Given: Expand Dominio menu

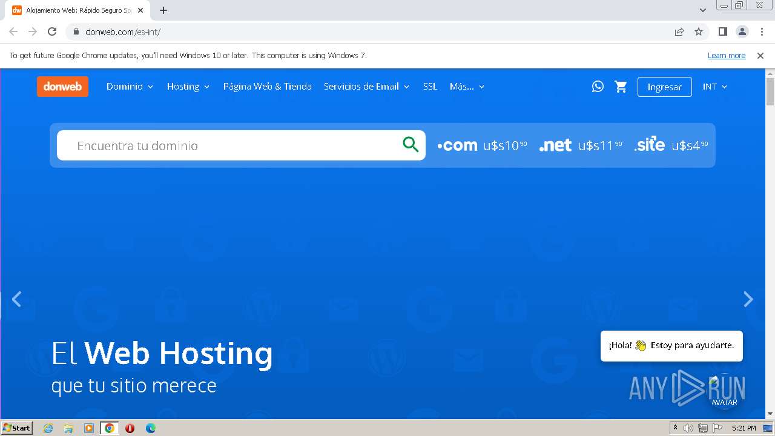Looking at the screenshot, I should [x=130, y=87].
